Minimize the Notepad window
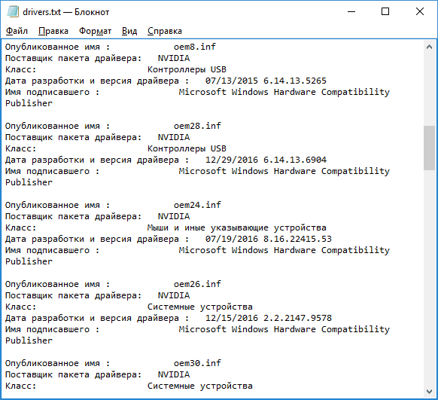The image size is (438, 400). 351,12
